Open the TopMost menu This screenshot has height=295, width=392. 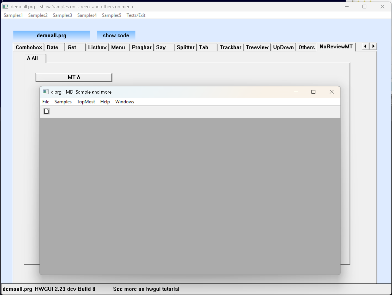pos(86,102)
